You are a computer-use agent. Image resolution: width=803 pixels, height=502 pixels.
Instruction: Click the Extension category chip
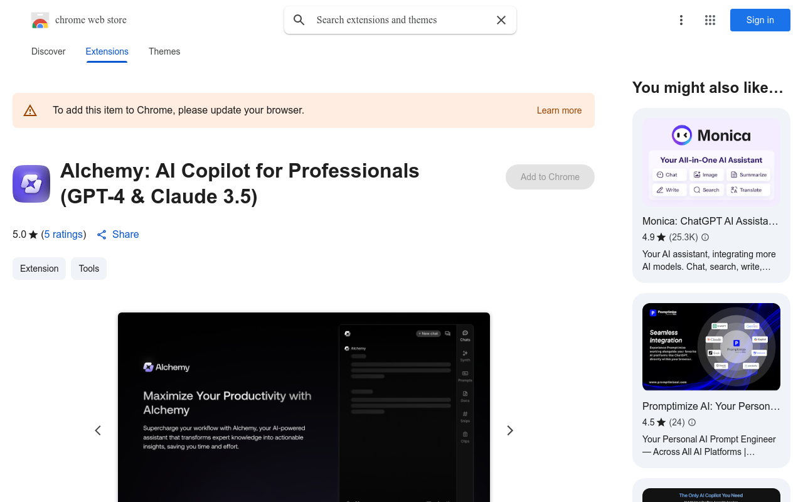pyautogui.click(x=39, y=269)
